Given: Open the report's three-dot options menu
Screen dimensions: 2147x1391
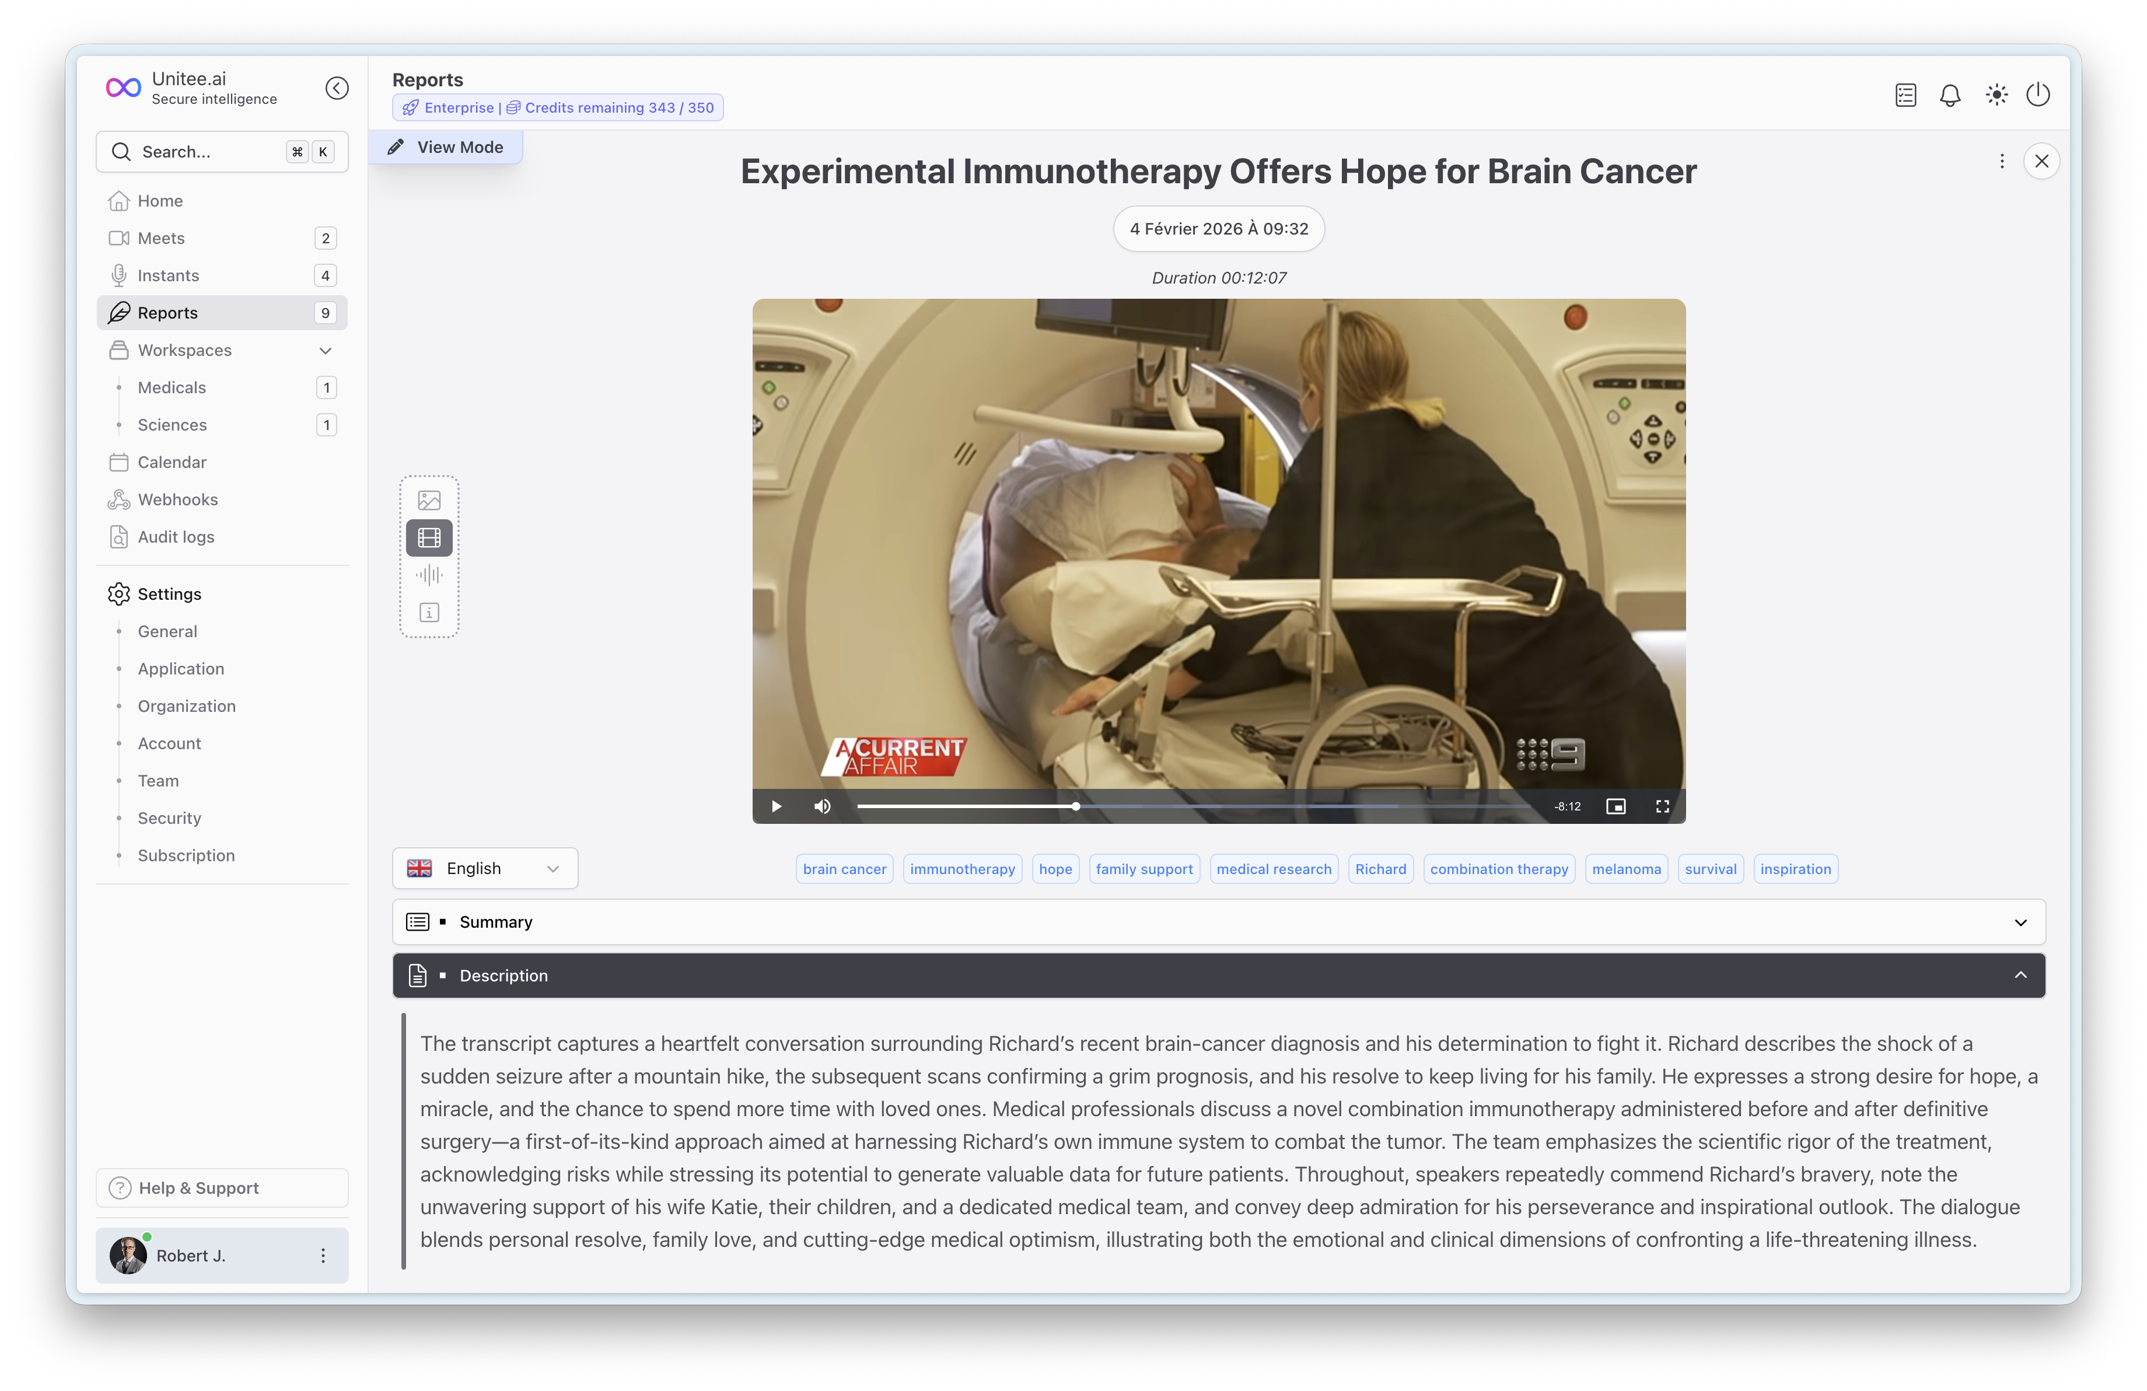Looking at the screenshot, I should click(x=2002, y=162).
